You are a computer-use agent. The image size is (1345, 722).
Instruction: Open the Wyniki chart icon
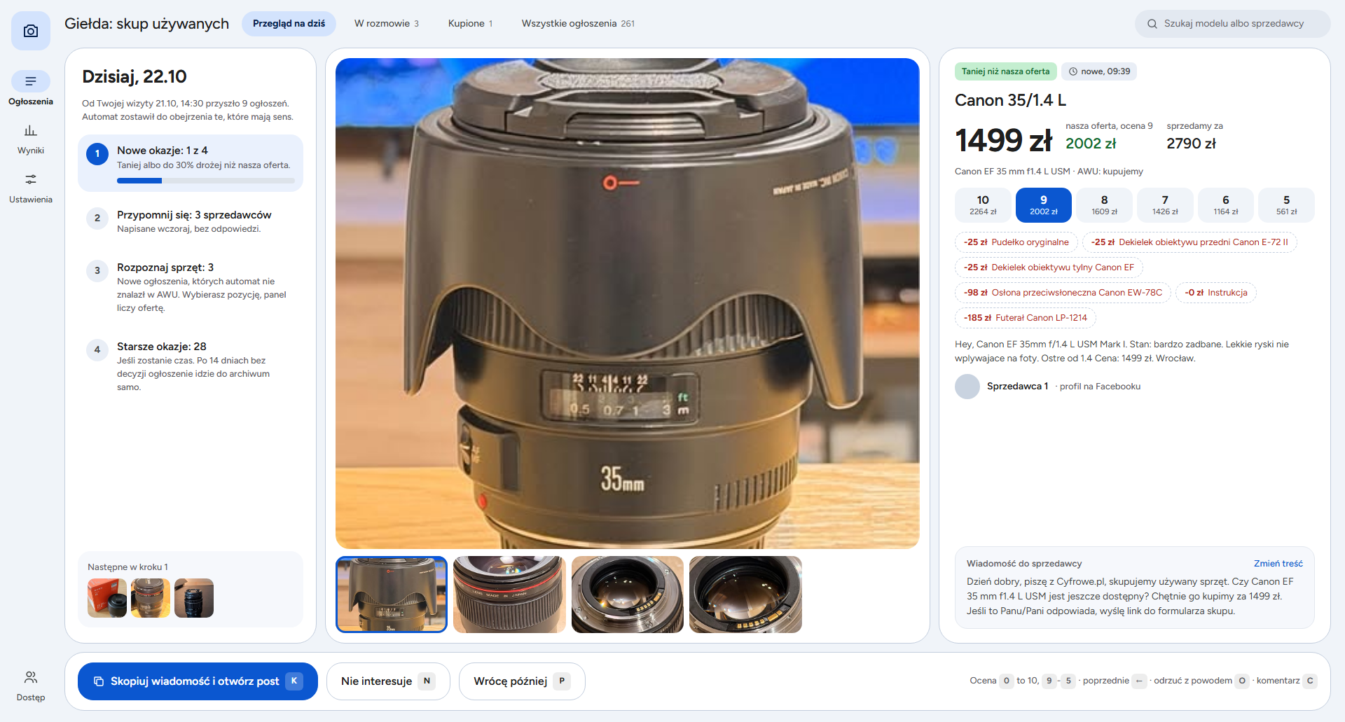pyautogui.click(x=31, y=131)
